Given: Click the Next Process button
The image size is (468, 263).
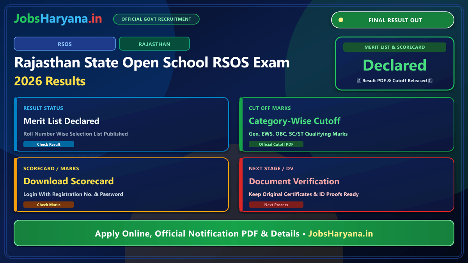Looking at the screenshot, I should 276,205.
